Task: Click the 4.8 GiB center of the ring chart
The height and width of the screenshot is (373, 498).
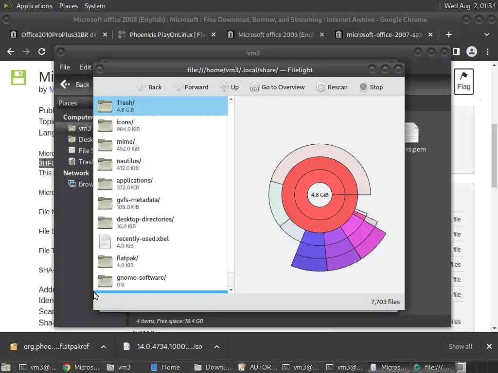Action: (320, 195)
